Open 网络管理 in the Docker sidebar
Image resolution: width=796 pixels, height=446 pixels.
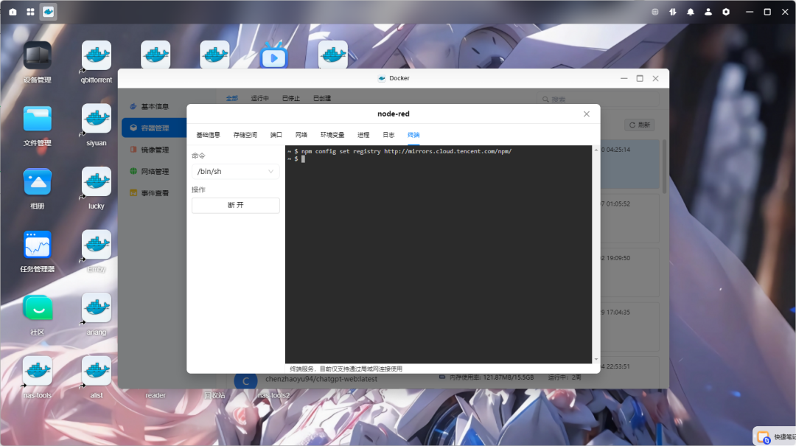pos(156,171)
